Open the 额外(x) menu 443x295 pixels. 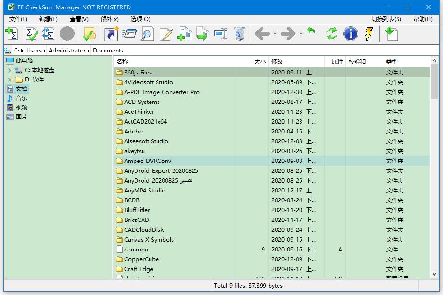tap(109, 19)
